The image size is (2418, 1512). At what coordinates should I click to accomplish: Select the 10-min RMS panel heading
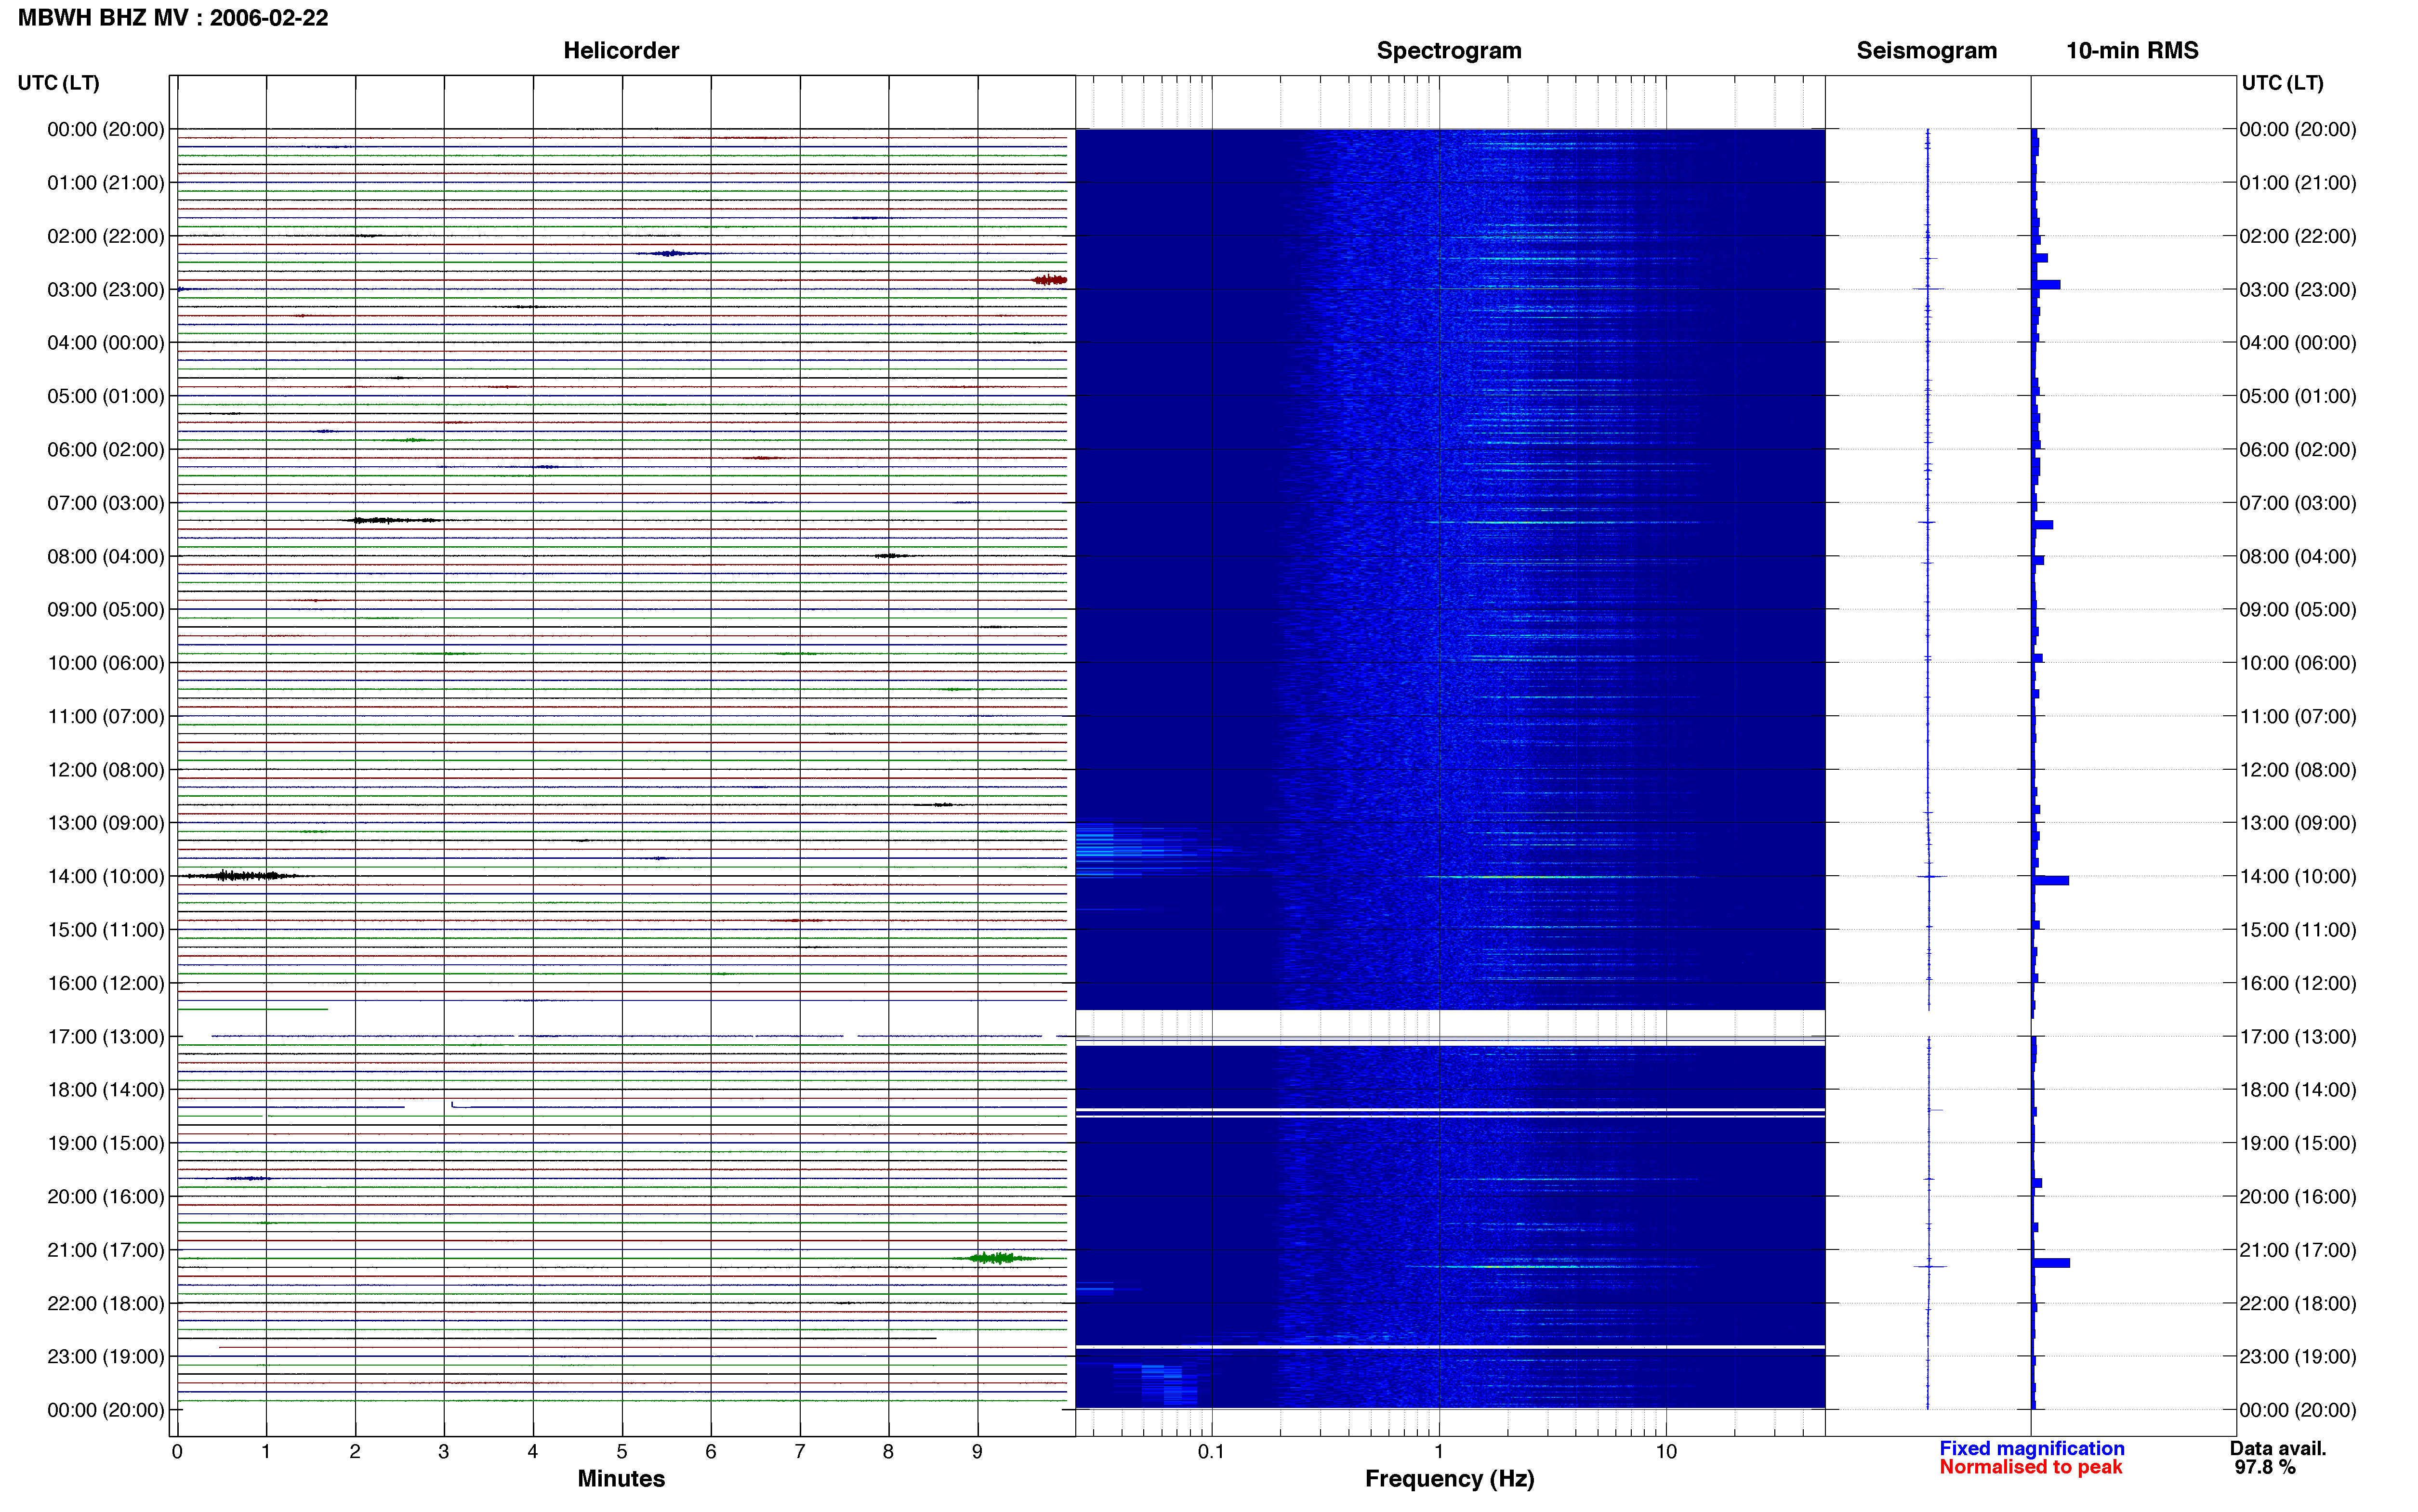pos(2132,51)
